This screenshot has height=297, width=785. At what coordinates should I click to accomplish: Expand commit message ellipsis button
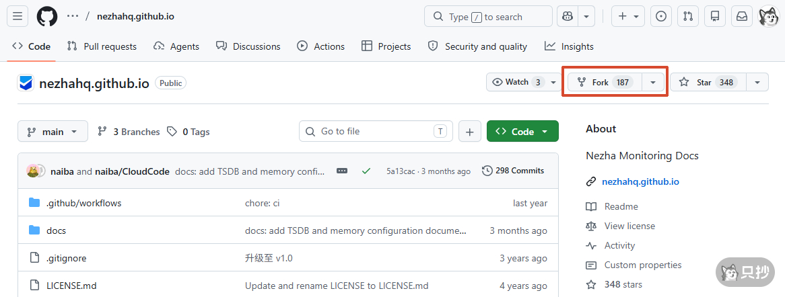coord(342,171)
